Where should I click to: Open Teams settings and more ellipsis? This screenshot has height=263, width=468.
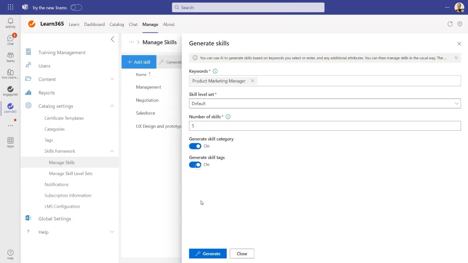tap(447, 7)
